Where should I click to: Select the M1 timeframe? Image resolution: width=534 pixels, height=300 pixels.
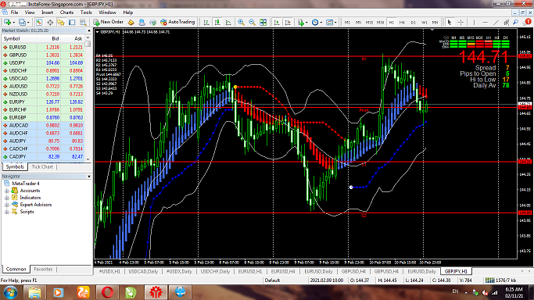tap(347, 23)
